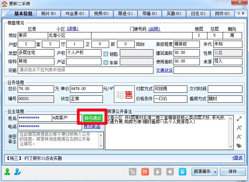Click the 交付时间 input field

click(225, 89)
